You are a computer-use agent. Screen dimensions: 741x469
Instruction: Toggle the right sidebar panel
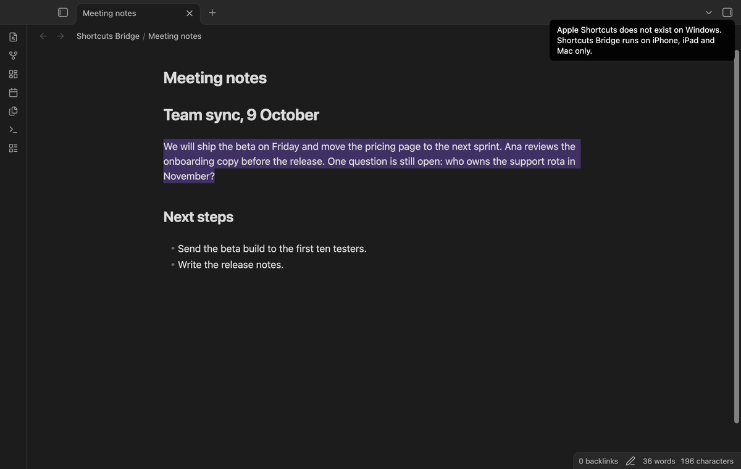(727, 12)
